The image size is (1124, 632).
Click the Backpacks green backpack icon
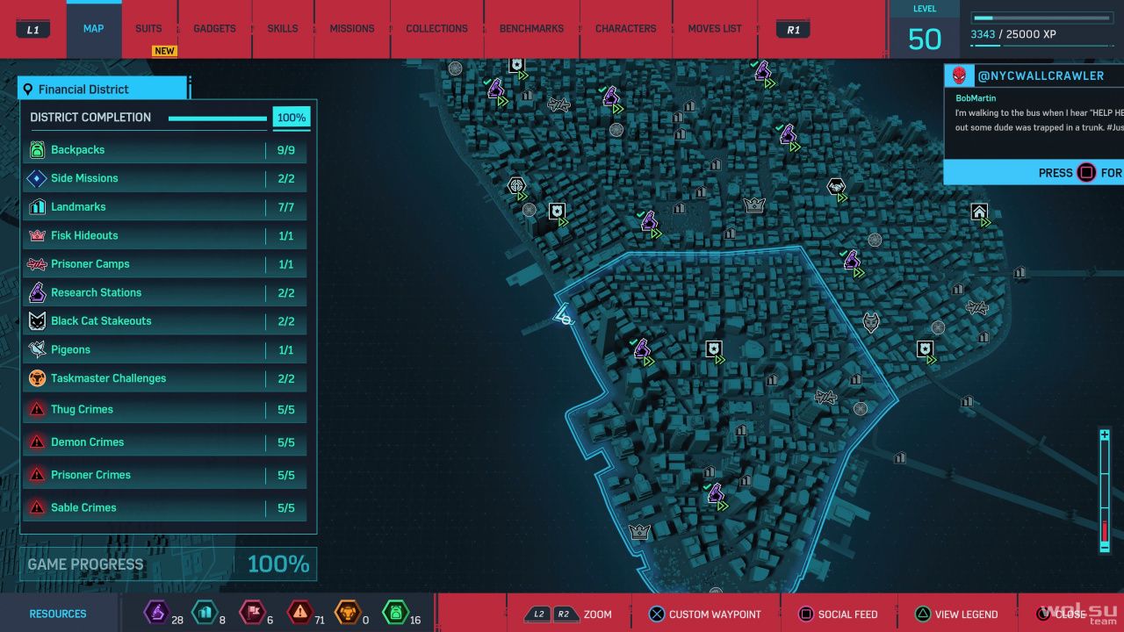[x=37, y=150]
